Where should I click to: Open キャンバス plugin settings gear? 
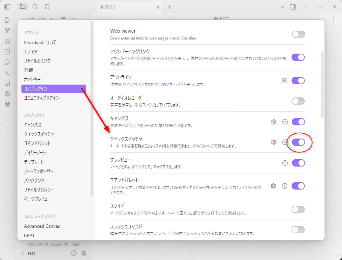click(274, 122)
